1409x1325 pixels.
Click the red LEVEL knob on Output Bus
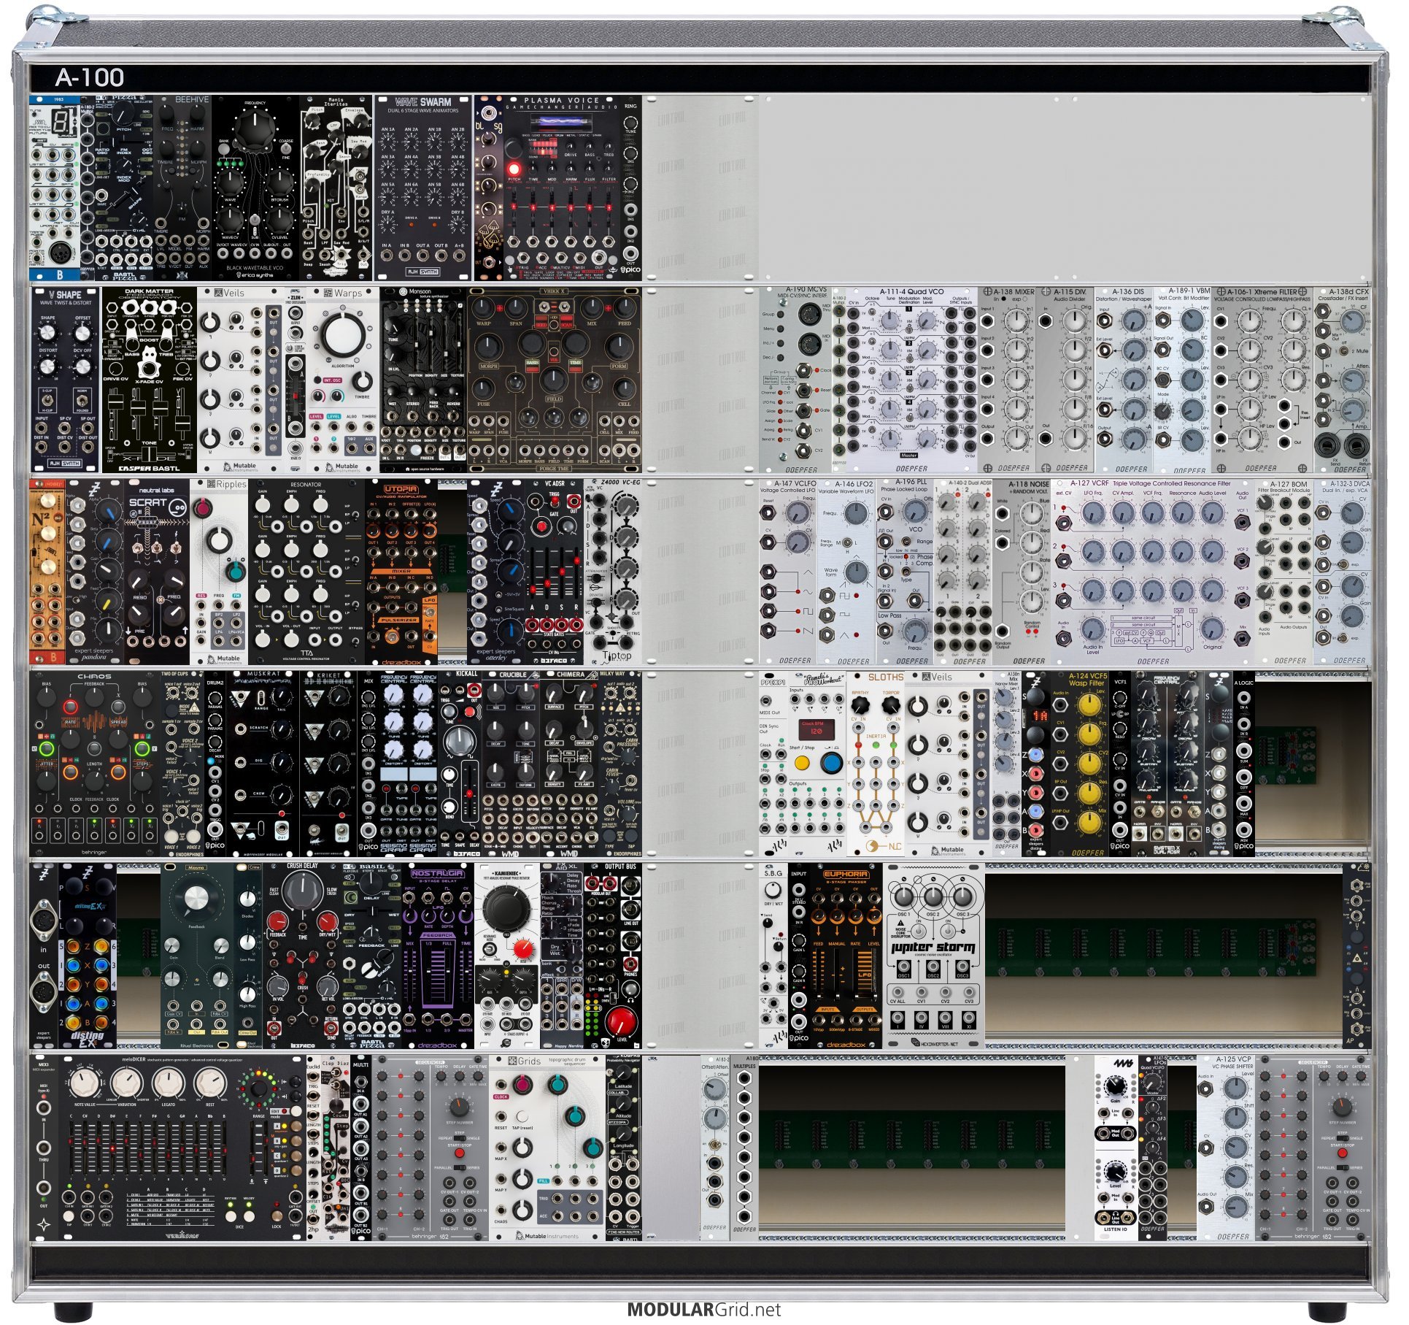pos(622,1021)
